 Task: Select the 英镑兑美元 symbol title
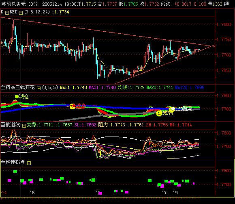pyautogui.click(x=13, y=4)
